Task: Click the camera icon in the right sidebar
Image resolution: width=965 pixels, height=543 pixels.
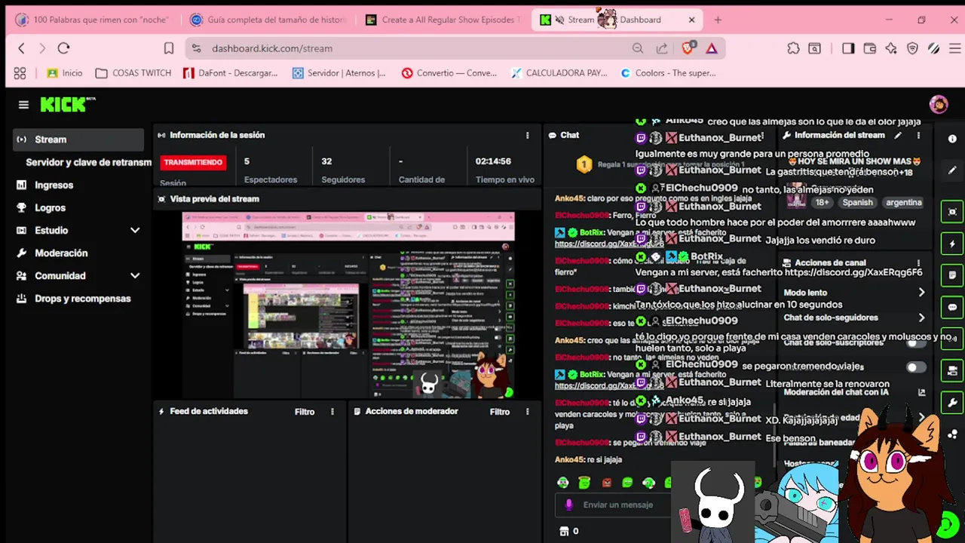Action: [952, 370]
